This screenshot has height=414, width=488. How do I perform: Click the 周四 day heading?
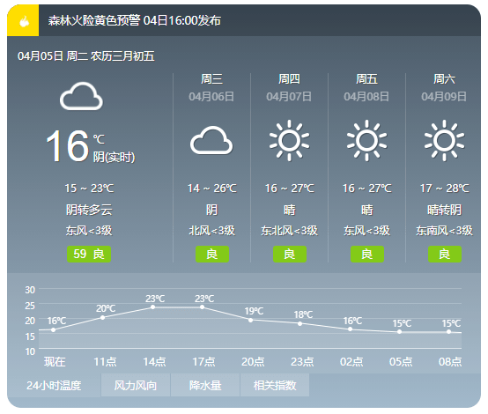(x=289, y=78)
